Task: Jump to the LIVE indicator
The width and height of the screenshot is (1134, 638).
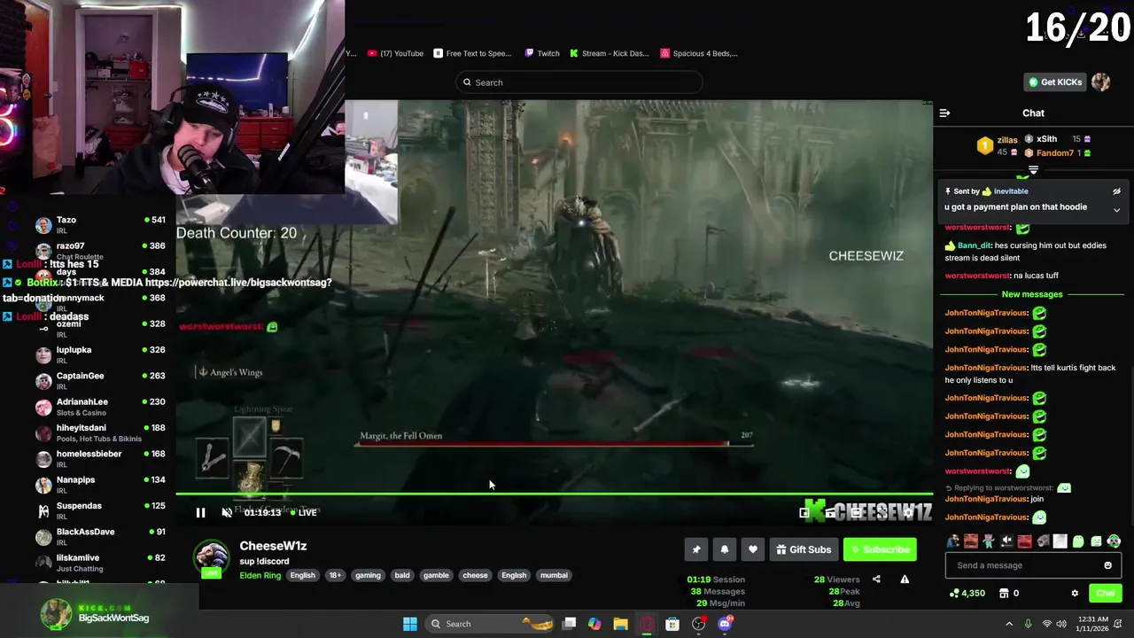Action: pos(304,512)
